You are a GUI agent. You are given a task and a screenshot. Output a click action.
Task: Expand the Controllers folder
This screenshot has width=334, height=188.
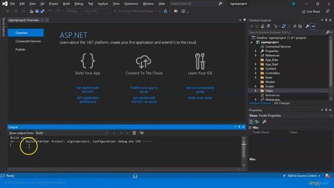(x=256, y=73)
